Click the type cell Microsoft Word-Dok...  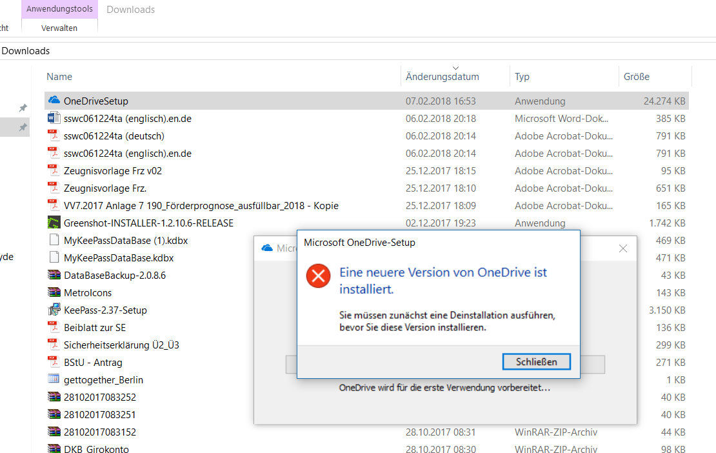tap(561, 119)
